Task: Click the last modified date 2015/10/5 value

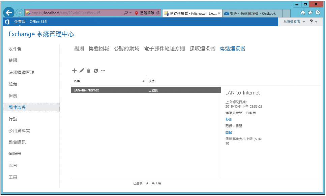Action: click(244, 106)
